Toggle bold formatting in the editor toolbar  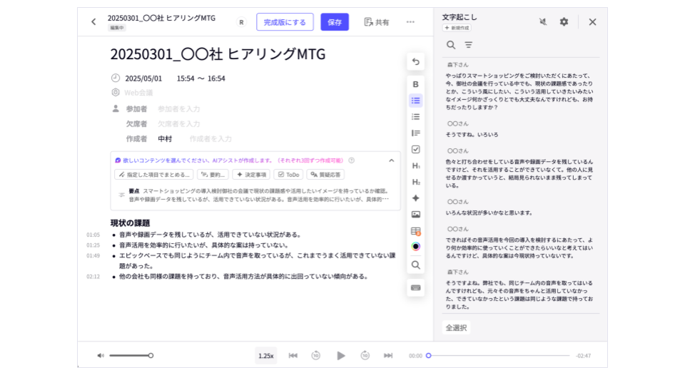pos(416,84)
